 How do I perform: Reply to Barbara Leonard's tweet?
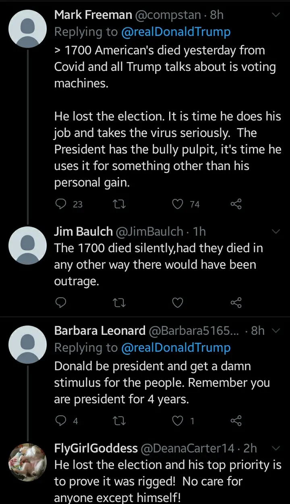pos(60,421)
